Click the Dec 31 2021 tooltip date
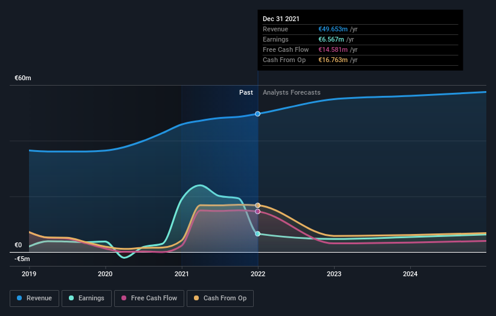Viewport: 496px width, 316px height. 281,19
